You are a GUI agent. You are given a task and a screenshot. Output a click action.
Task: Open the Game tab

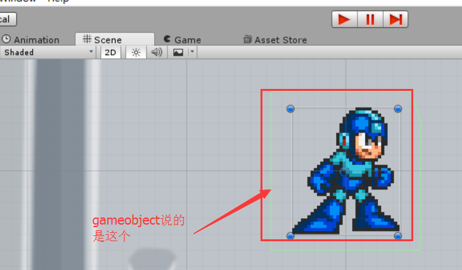point(182,40)
